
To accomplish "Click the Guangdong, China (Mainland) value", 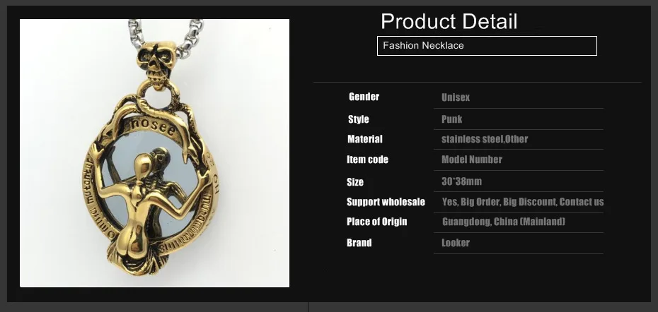I will (504, 222).
